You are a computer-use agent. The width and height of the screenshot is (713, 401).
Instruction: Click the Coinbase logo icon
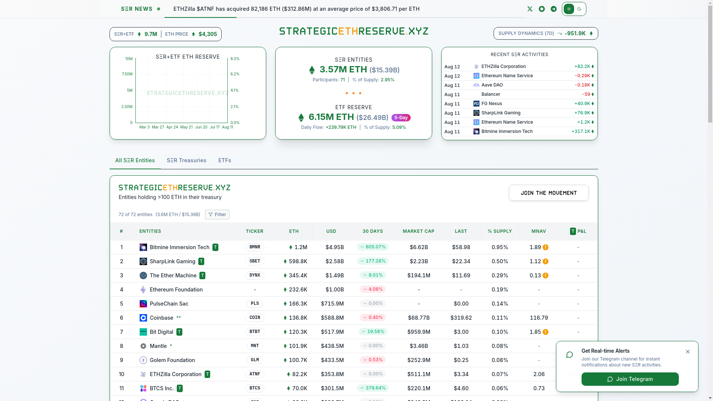[143, 318]
